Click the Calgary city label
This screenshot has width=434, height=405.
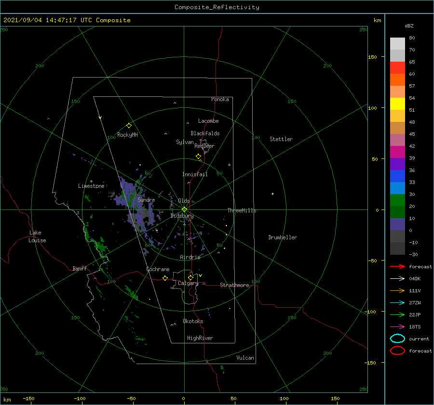pos(188,283)
